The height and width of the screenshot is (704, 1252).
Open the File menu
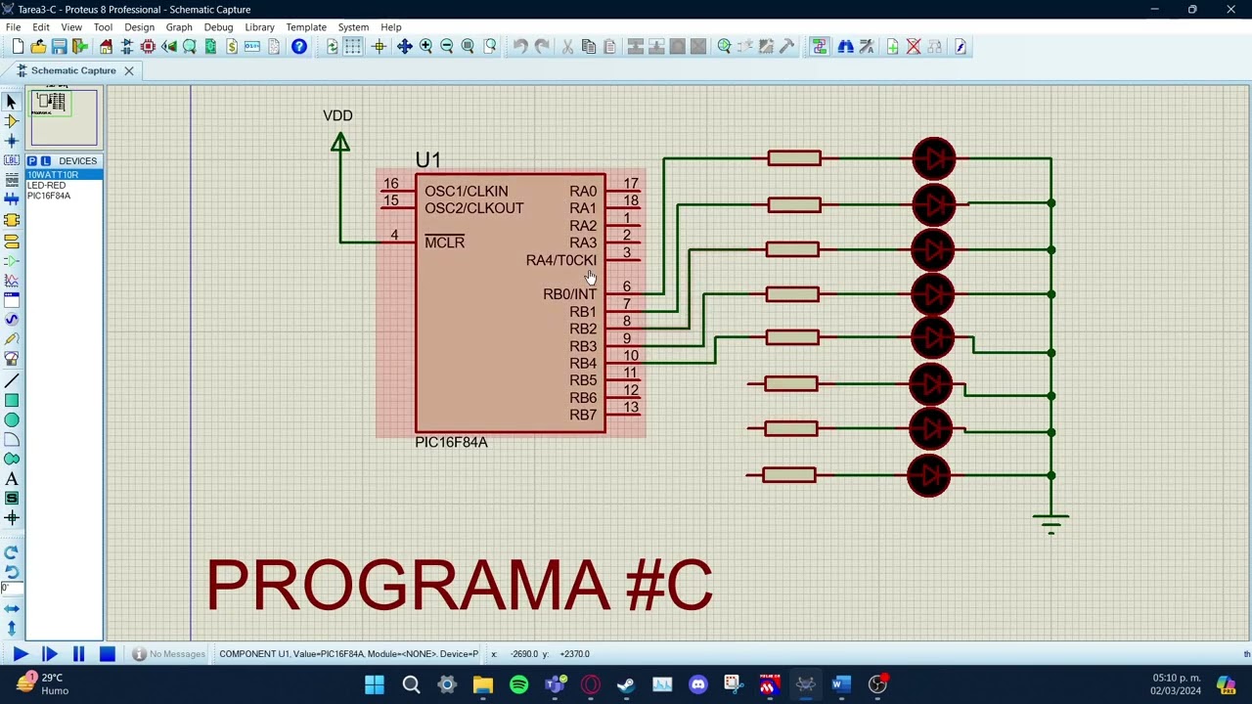[14, 27]
